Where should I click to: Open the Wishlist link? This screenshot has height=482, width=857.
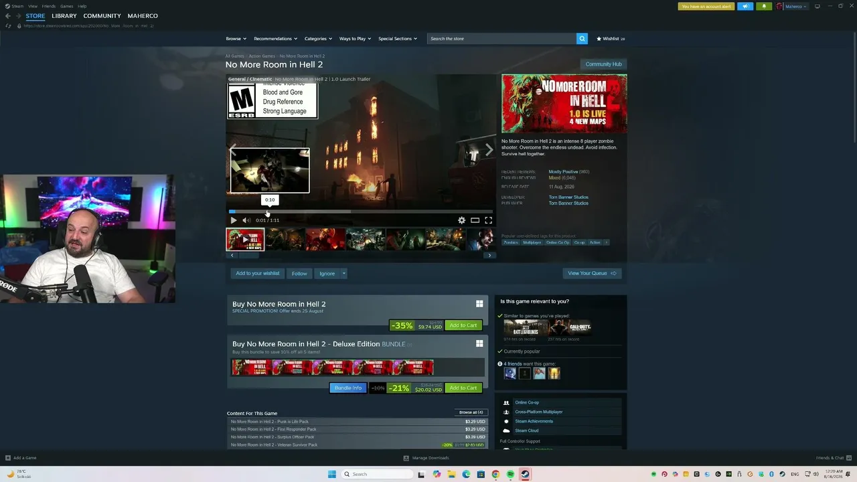coord(610,39)
